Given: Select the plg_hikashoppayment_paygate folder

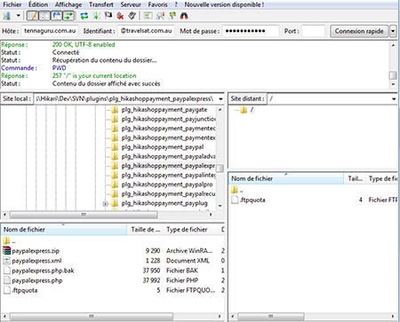Looking at the screenshot, I should [x=164, y=110].
